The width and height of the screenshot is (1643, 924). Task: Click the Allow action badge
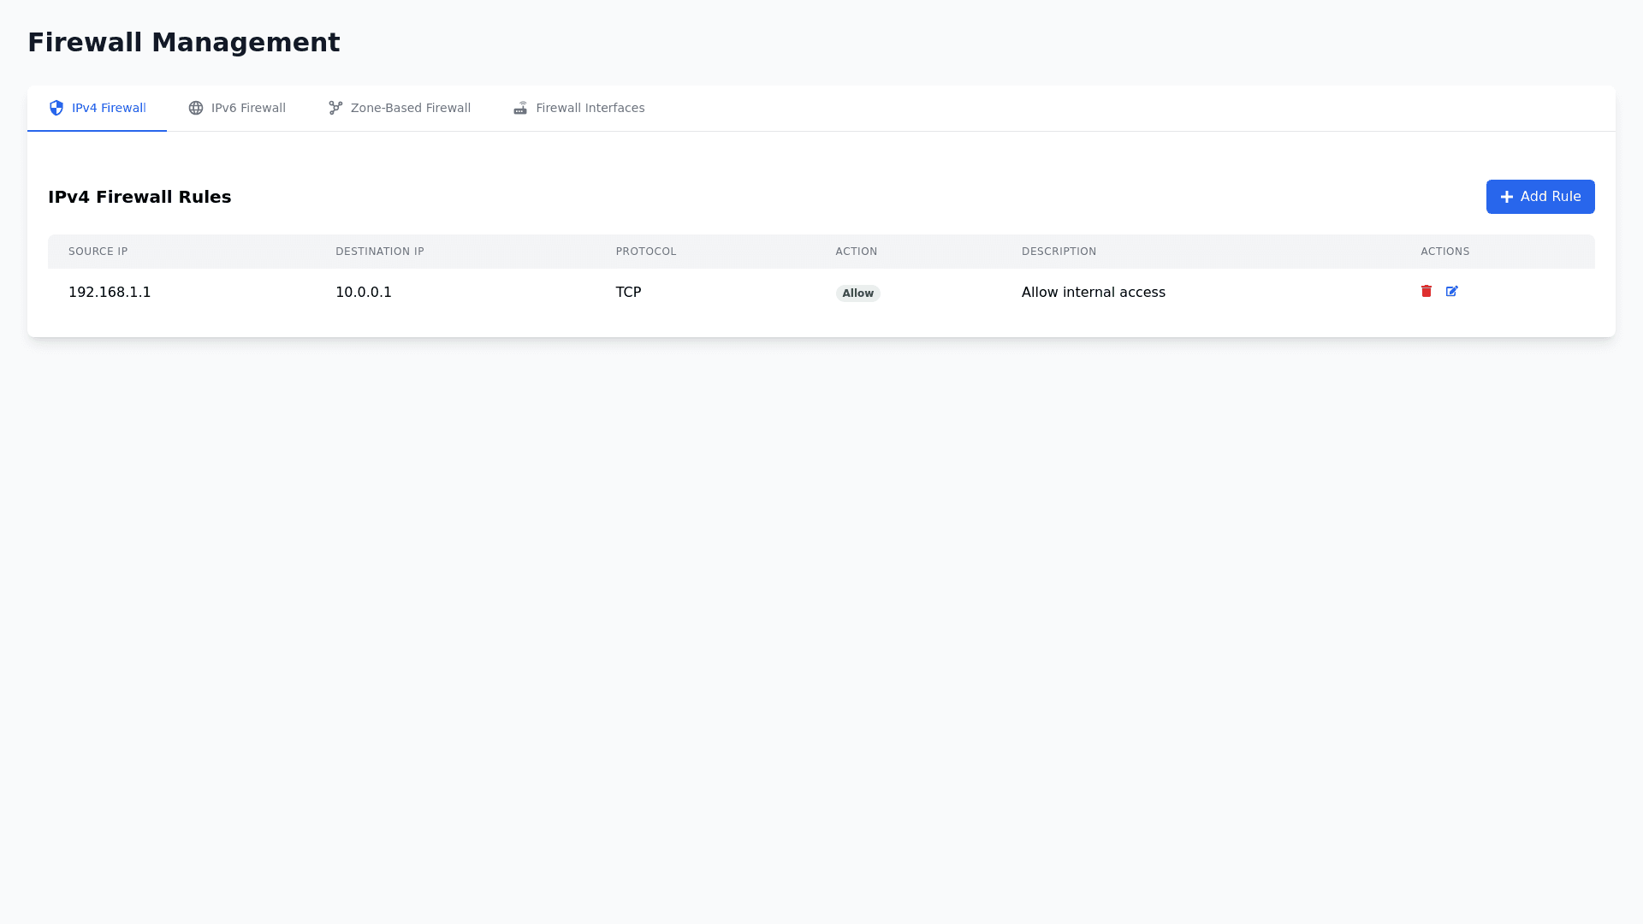(x=857, y=293)
